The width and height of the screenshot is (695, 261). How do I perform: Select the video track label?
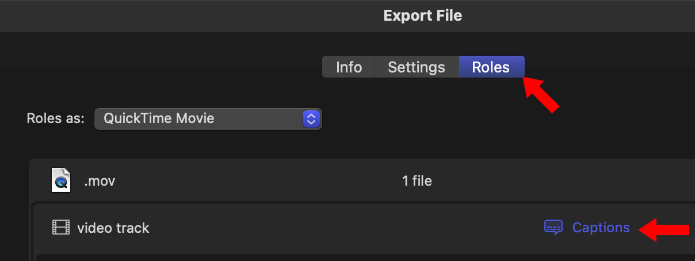[x=113, y=228]
